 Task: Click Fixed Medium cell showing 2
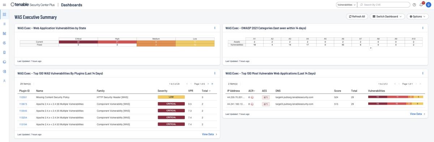click(x=156, y=45)
